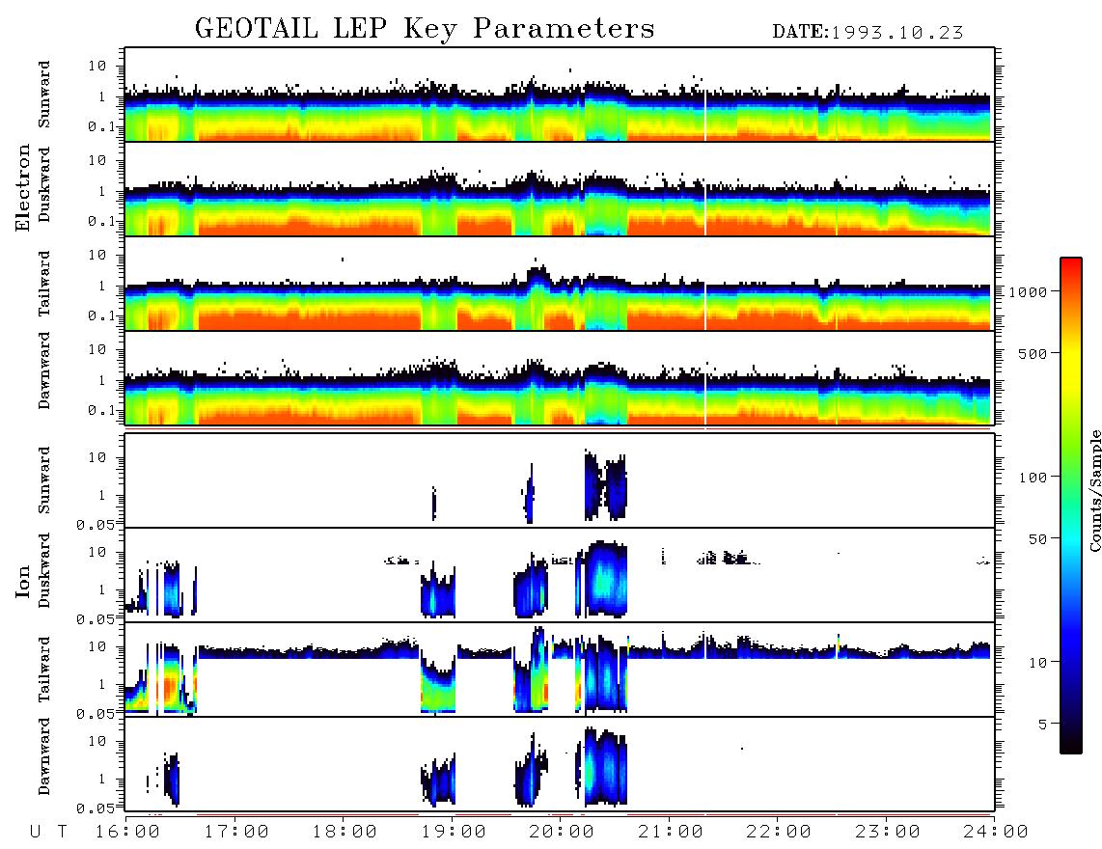The width and height of the screenshot is (1102, 849).
Task: Click the rainbow Counts/Sample color scale bar
Action: click(x=1071, y=506)
